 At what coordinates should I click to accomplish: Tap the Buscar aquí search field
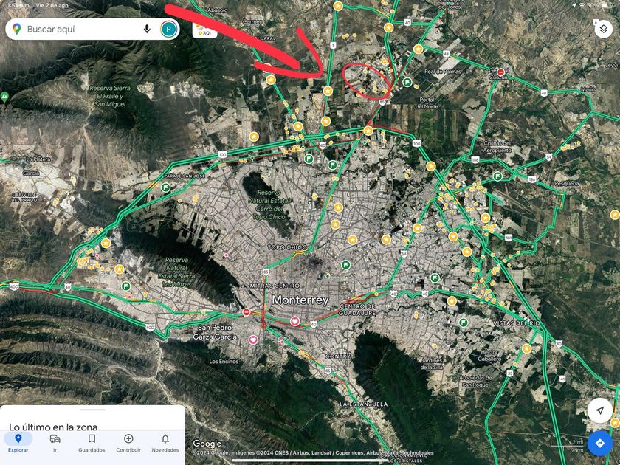click(92, 29)
